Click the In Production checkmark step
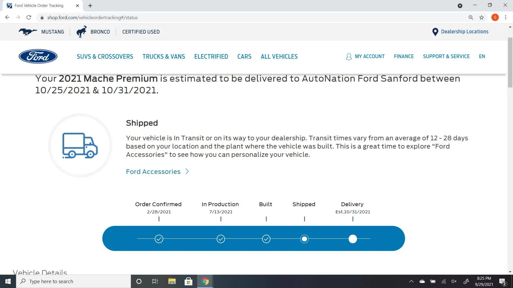The width and height of the screenshot is (513, 288). pyautogui.click(x=221, y=239)
